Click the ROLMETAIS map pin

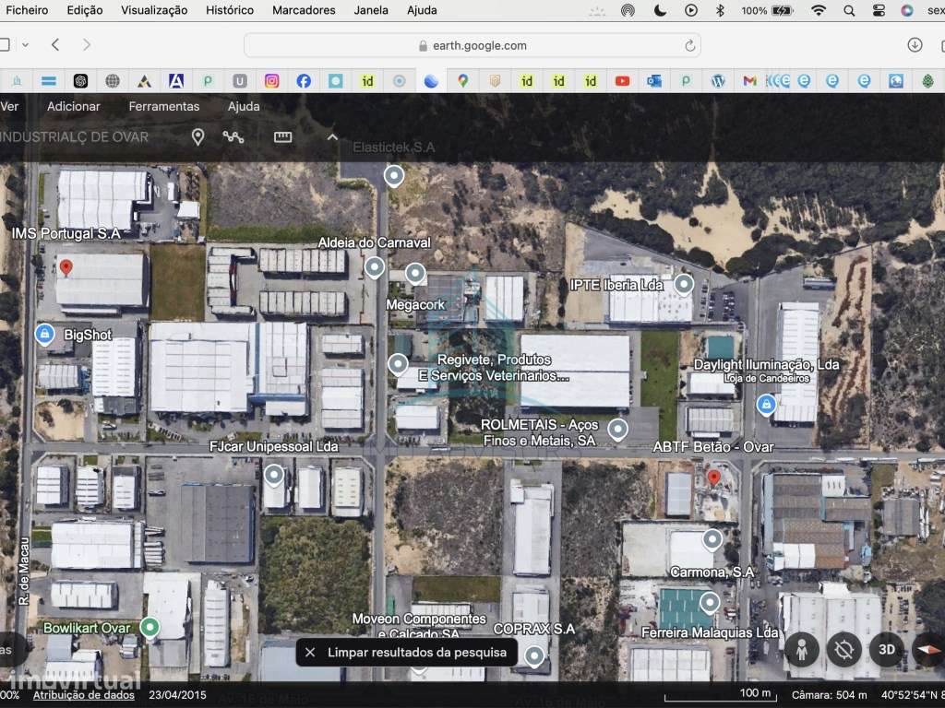click(x=617, y=430)
